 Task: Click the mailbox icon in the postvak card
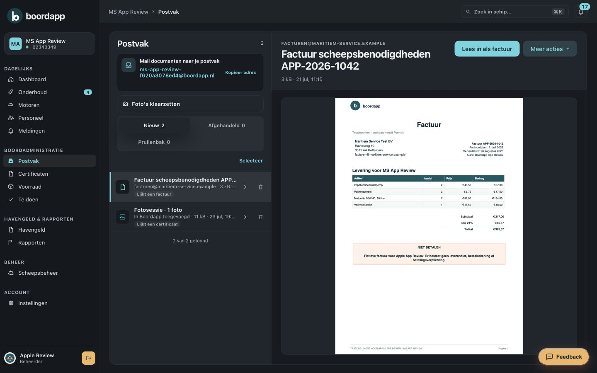[x=129, y=65]
